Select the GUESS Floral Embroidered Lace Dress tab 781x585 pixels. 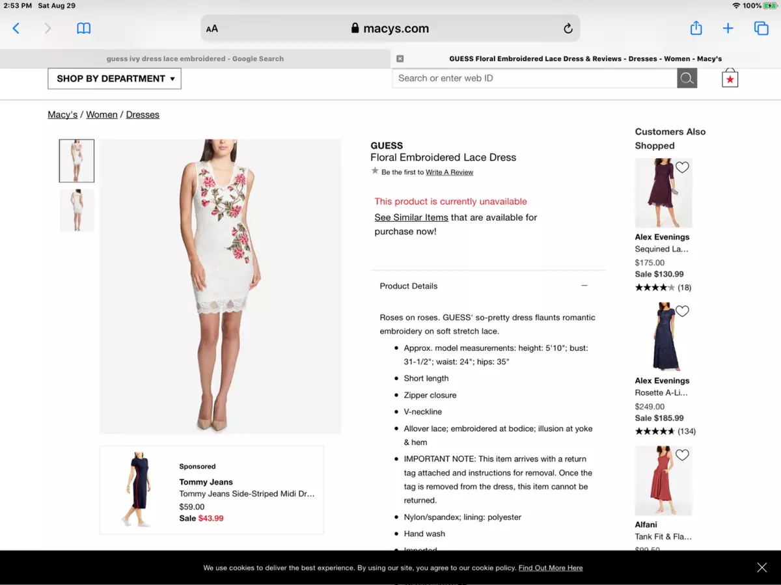point(586,59)
